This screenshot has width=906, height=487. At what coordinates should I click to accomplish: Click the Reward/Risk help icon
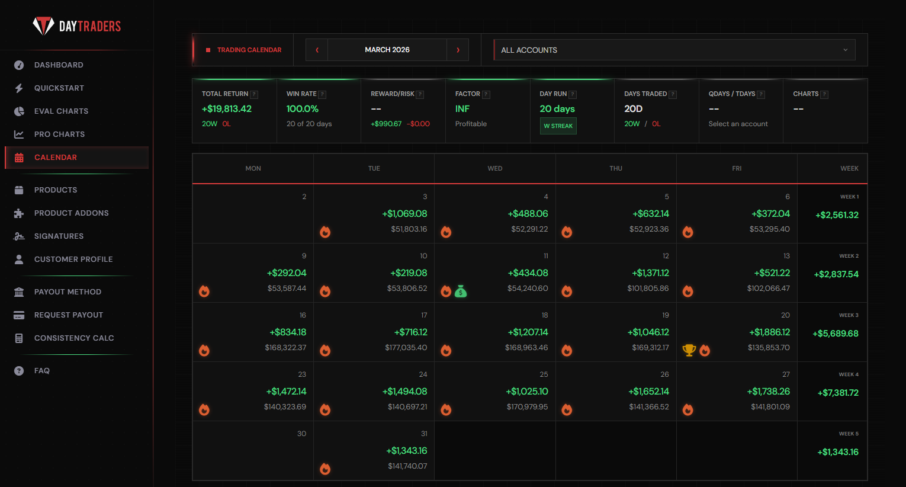click(x=420, y=94)
